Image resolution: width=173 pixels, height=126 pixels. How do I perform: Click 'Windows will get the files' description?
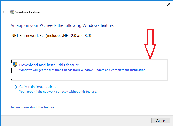[82, 70]
